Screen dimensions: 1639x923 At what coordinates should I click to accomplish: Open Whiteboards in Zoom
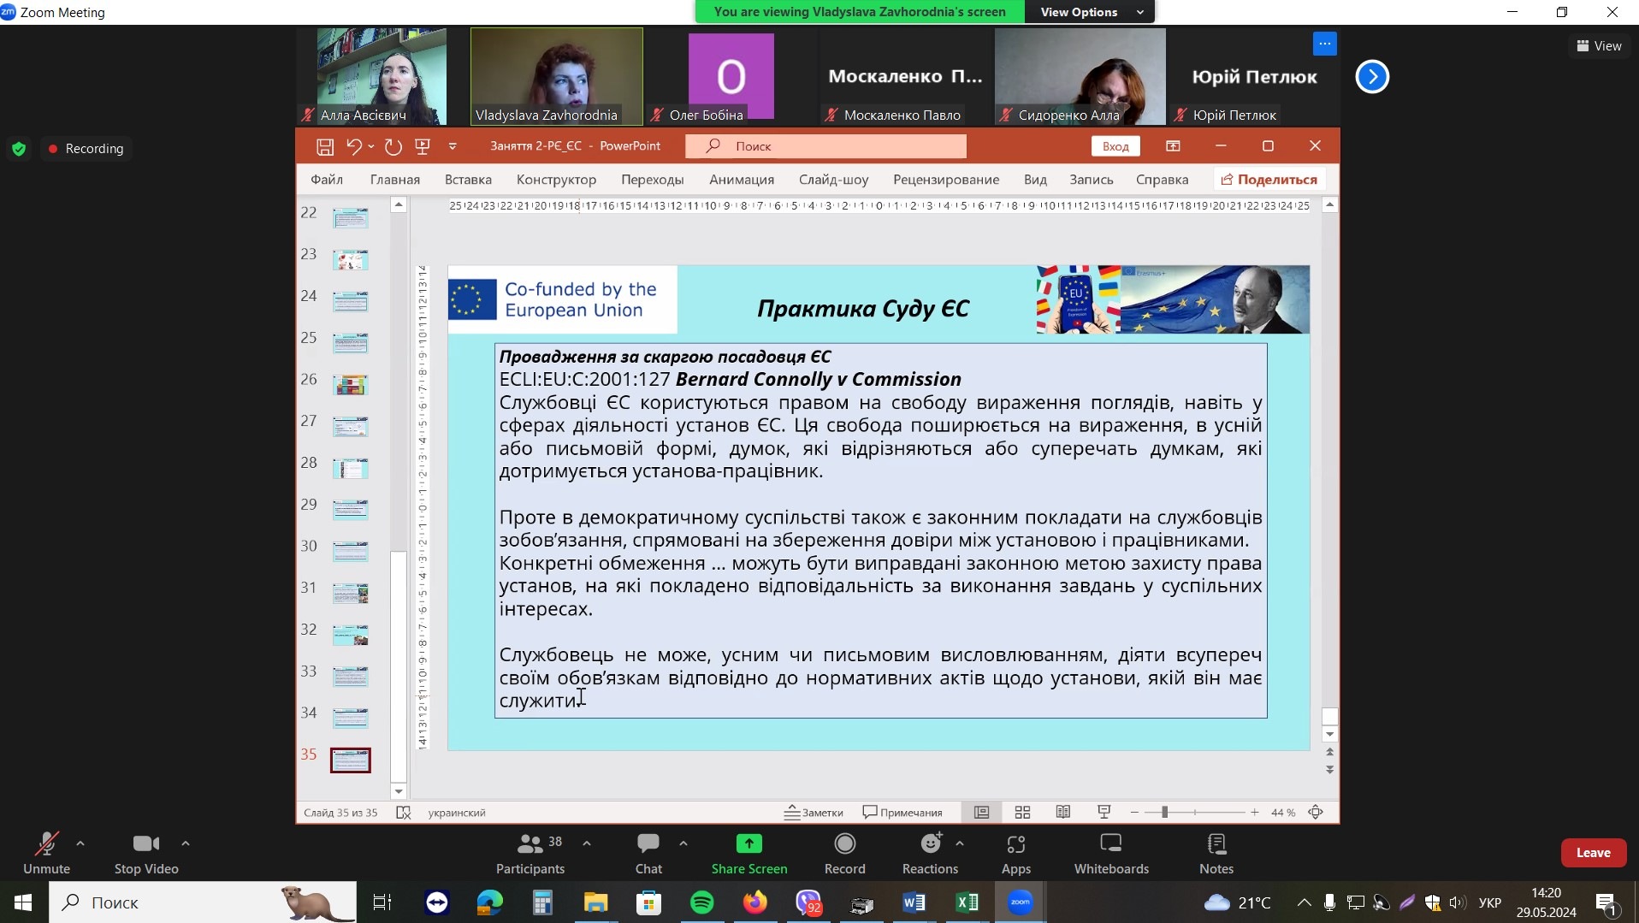[x=1110, y=853]
